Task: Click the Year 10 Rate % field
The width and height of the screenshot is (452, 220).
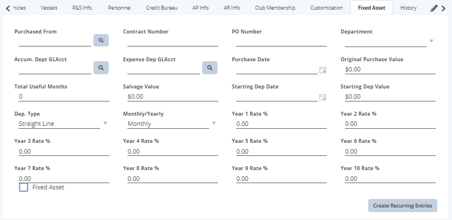Action: click(390, 179)
